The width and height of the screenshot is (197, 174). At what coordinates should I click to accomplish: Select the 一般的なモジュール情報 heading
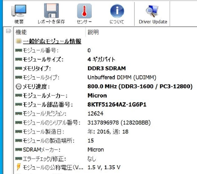point(52,41)
